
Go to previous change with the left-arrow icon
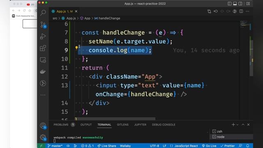click(215, 11)
